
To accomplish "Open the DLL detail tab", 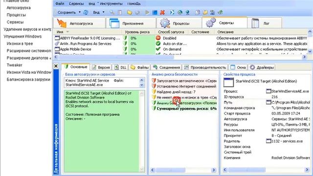I will (121, 67).
